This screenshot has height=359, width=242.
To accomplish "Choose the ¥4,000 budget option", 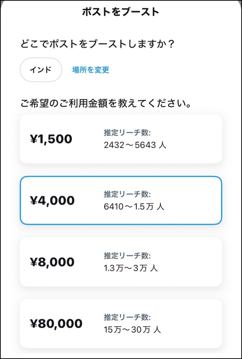I will 121,200.
